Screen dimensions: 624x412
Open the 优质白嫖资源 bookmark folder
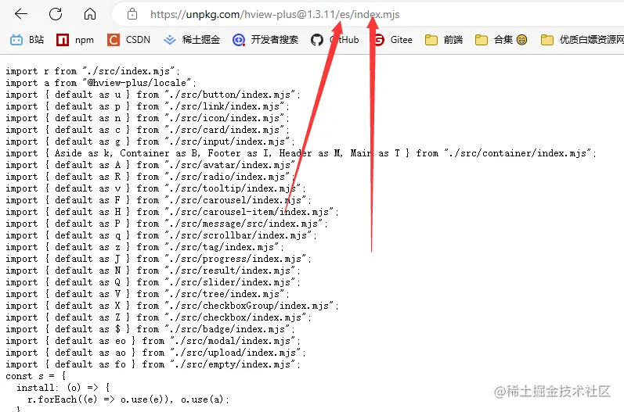pos(583,40)
